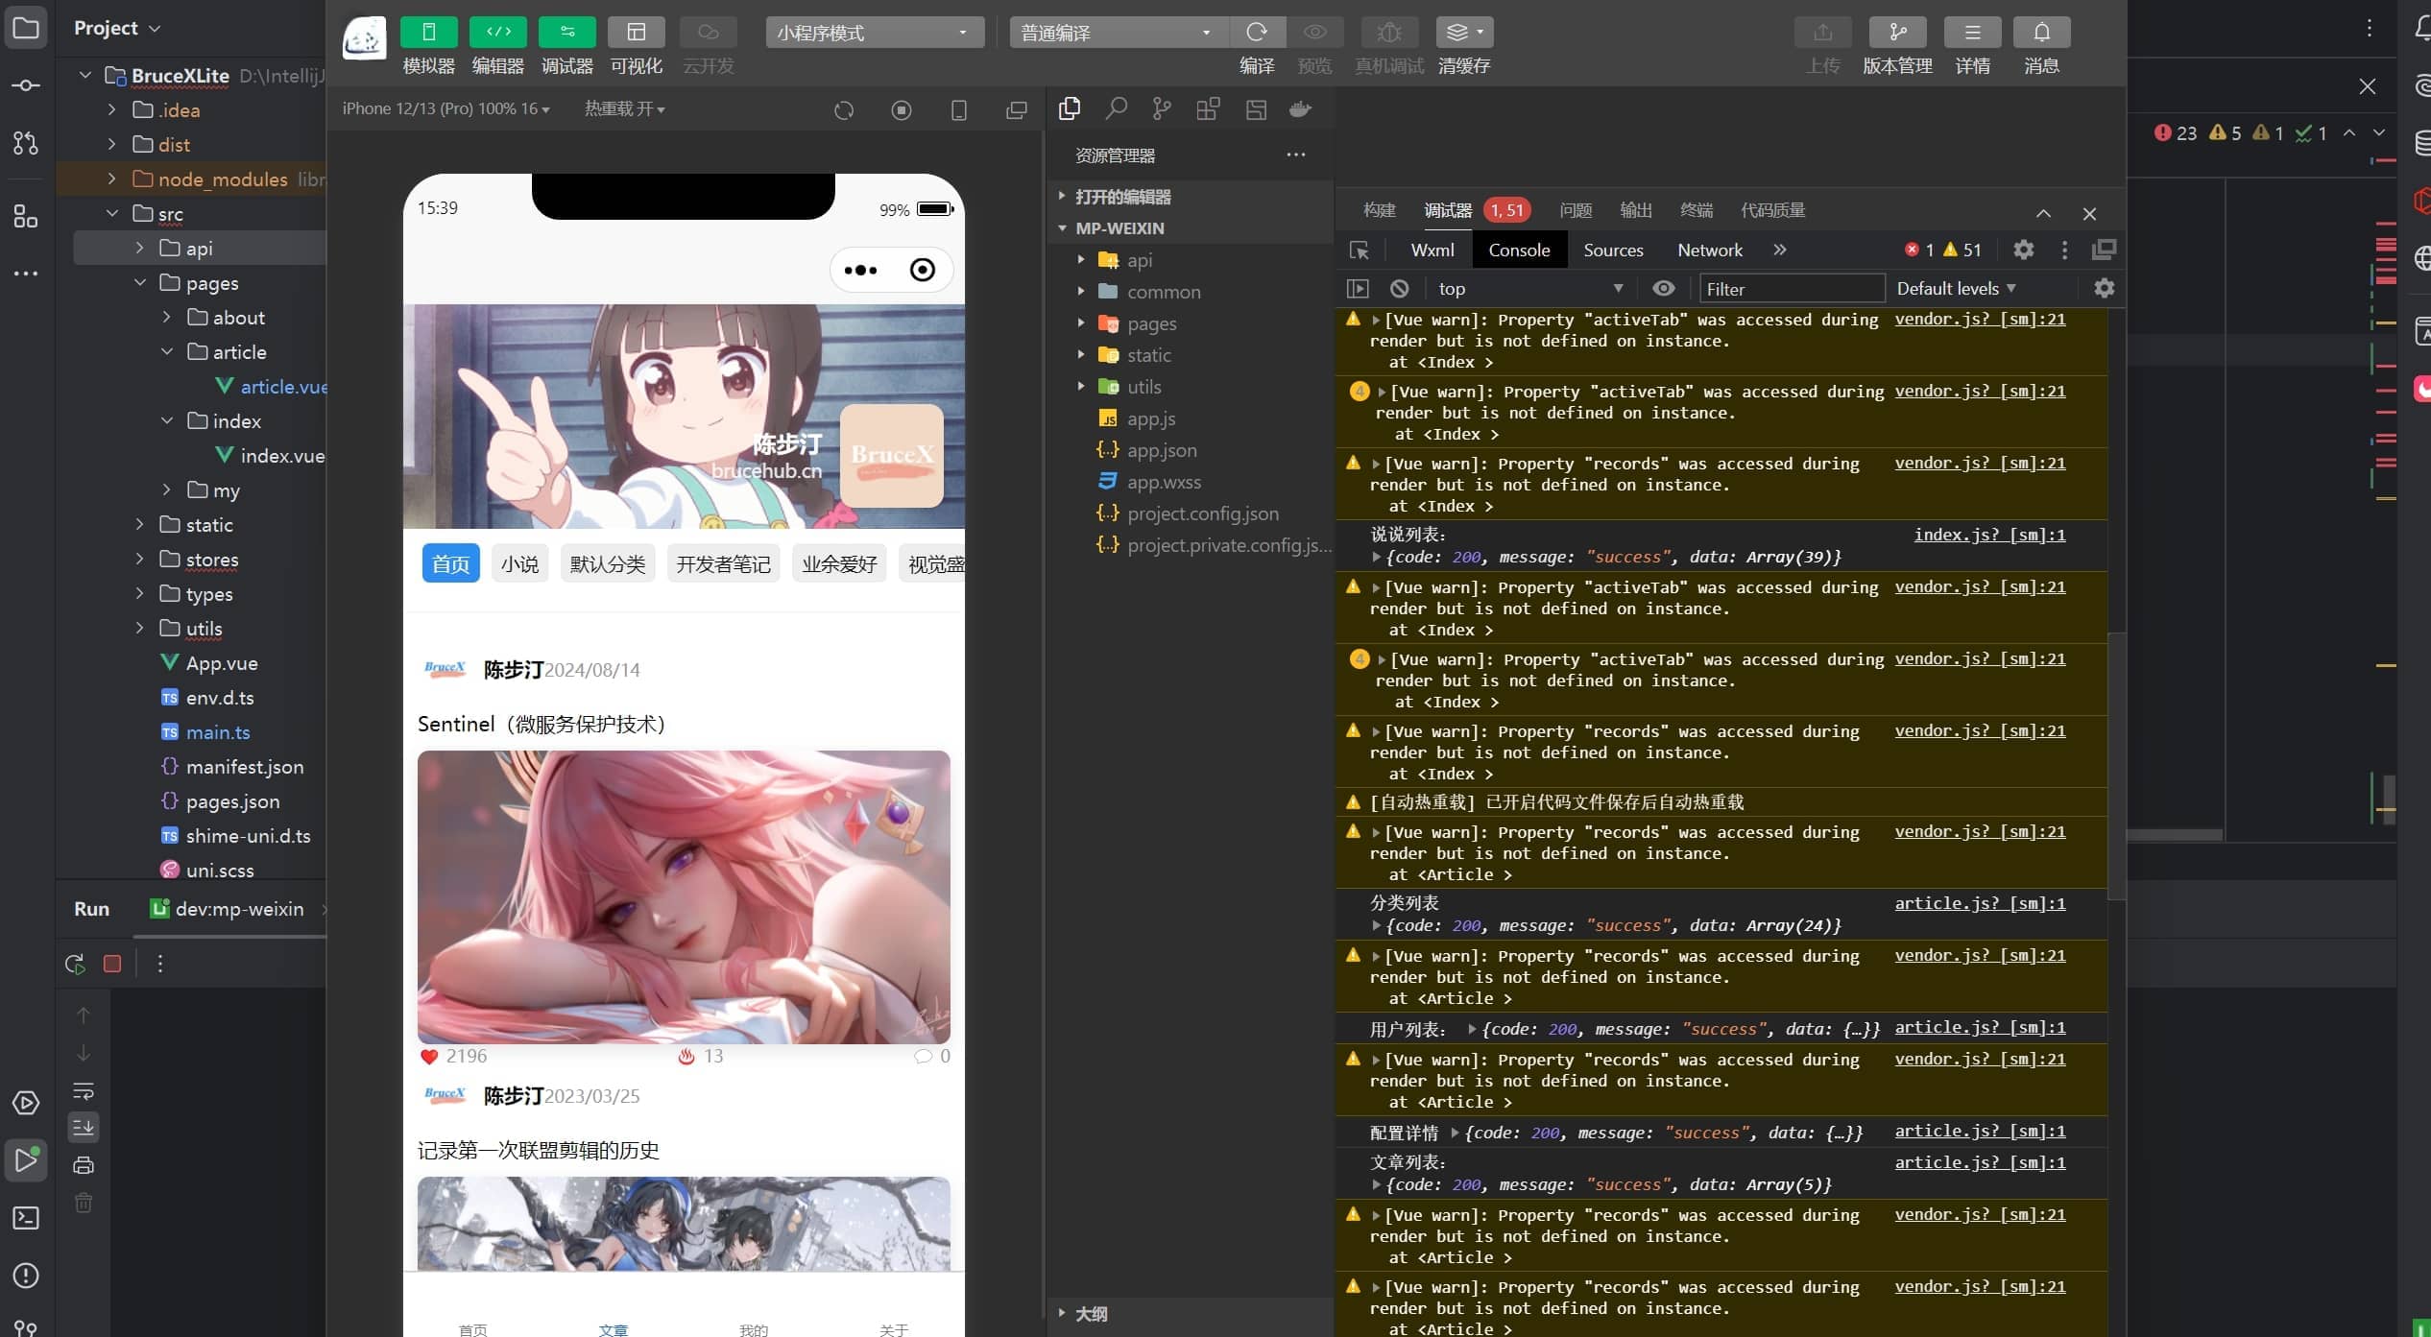Viewport: 2431px width, 1337px height.
Task: Open the explorer files icon in editor sidebar
Action: [x=1070, y=108]
